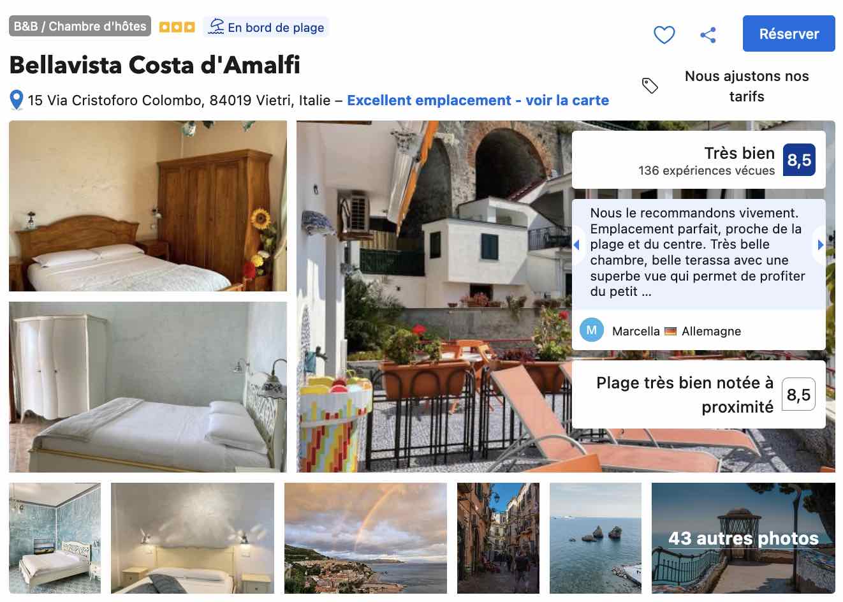Click the map pin location icon
Image resolution: width=843 pixels, height=602 pixels.
coord(17,100)
